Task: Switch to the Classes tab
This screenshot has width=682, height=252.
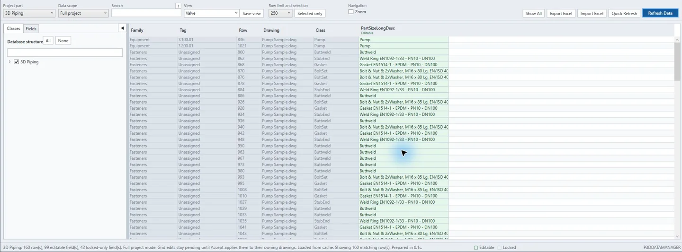Action: (x=14, y=28)
